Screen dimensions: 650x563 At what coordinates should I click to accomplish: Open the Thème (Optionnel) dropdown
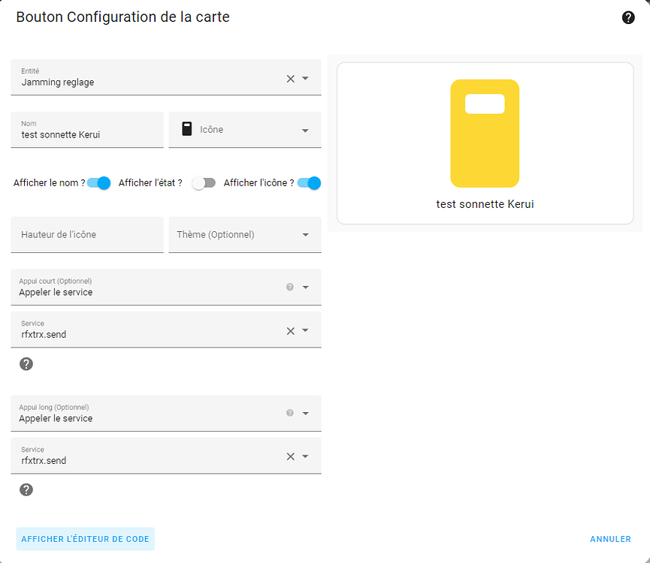pos(307,234)
